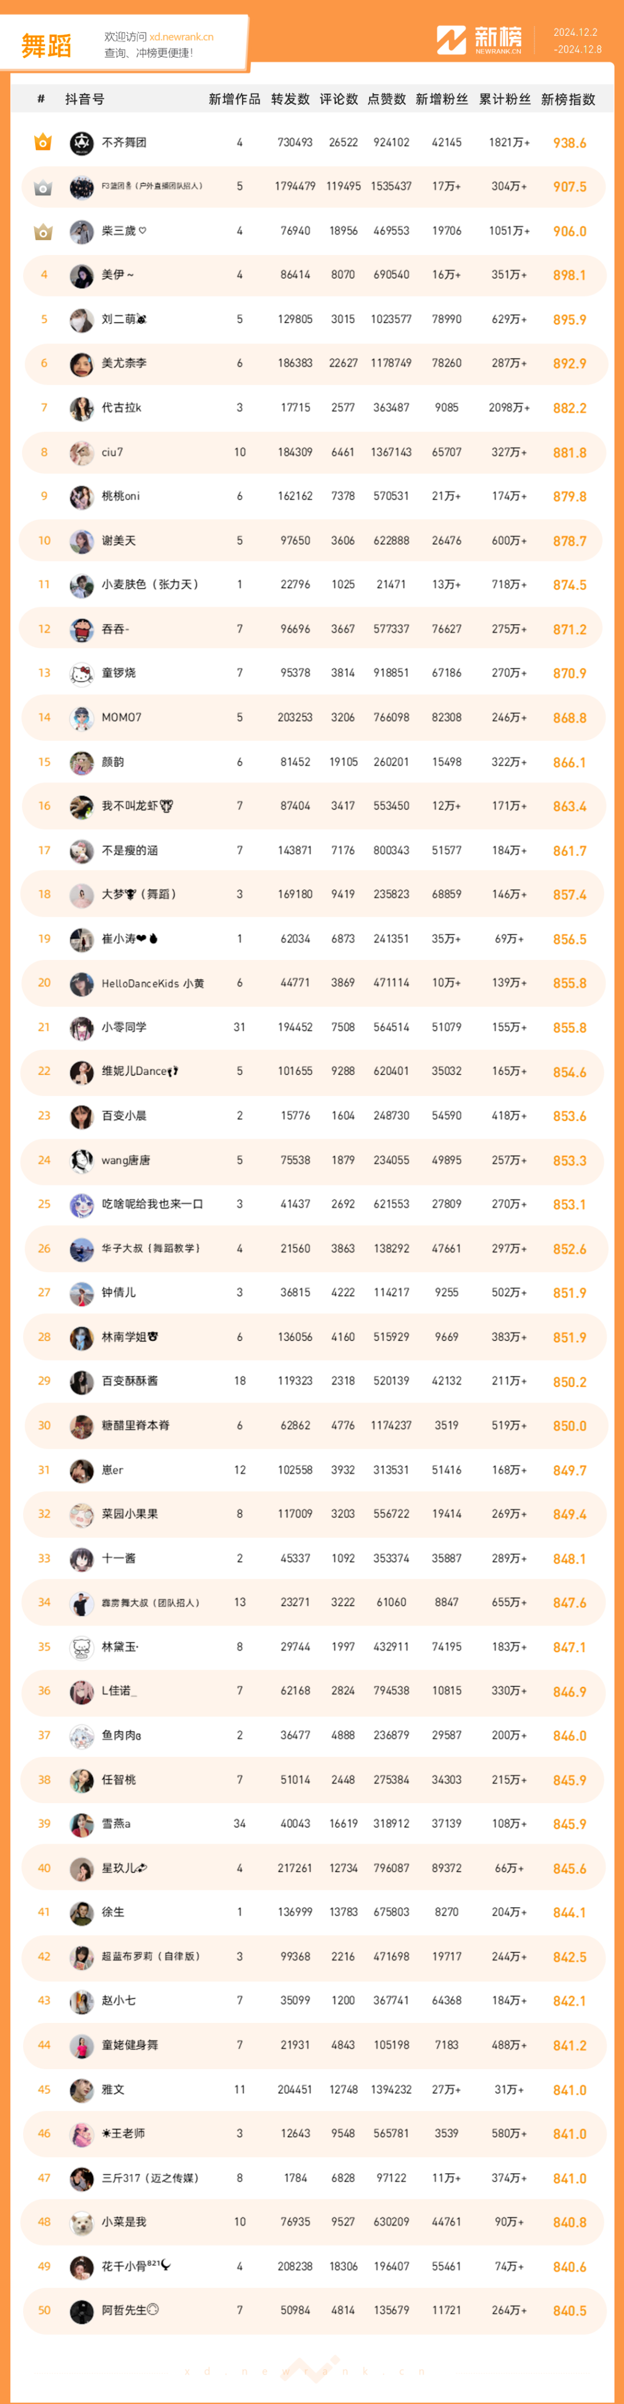Open the xd.newrank.cn link in header
This screenshot has width=624, height=2404.
click(181, 38)
